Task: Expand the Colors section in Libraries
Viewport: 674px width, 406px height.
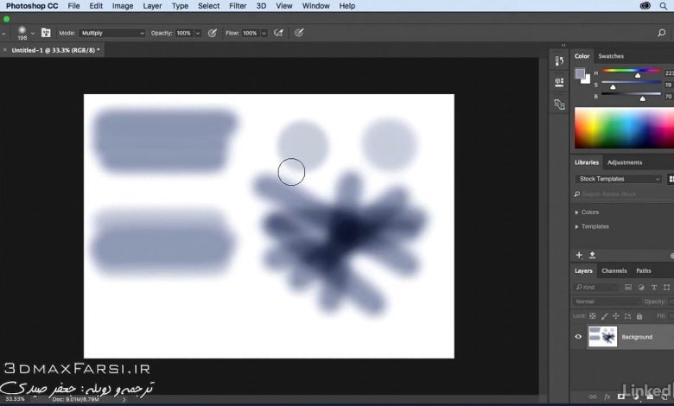Action: tap(577, 213)
